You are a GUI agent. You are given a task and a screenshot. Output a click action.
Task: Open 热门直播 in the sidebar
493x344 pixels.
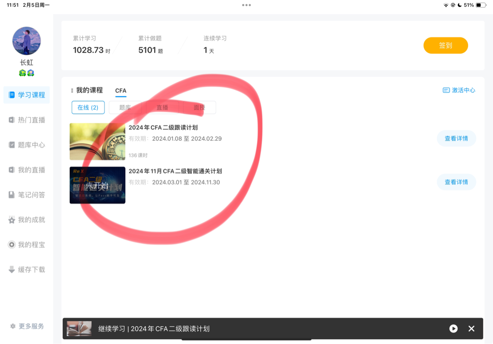click(27, 120)
